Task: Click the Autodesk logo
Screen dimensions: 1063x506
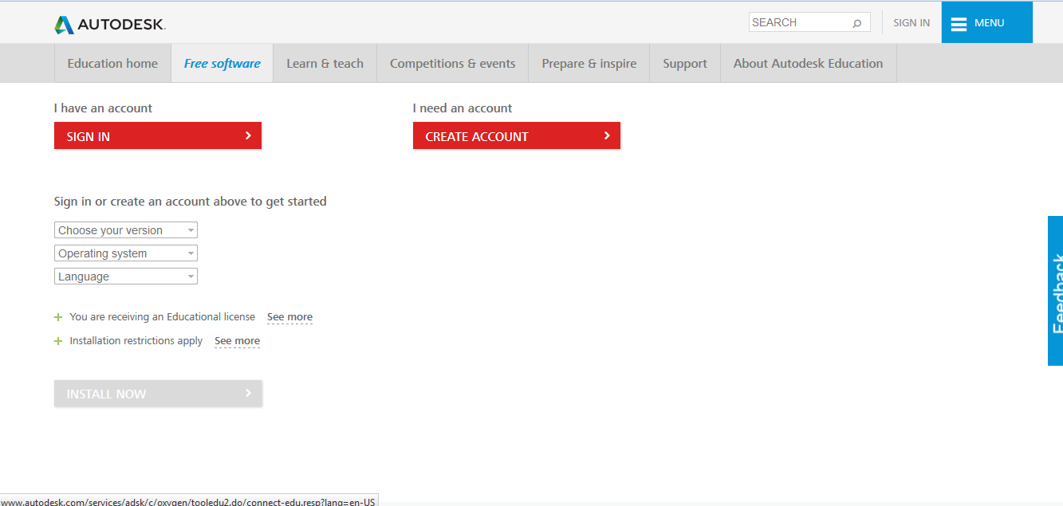Action: coord(110,25)
